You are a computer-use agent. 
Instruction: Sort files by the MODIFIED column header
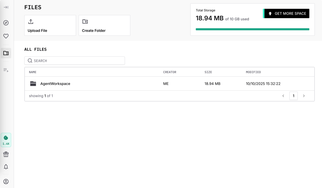point(253,72)
